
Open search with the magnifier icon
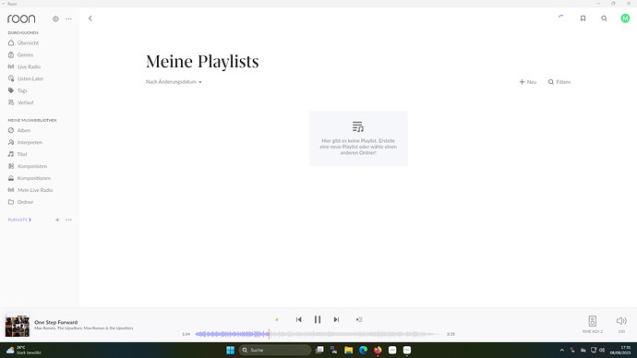pyautogui.click(x=604, y=18)
